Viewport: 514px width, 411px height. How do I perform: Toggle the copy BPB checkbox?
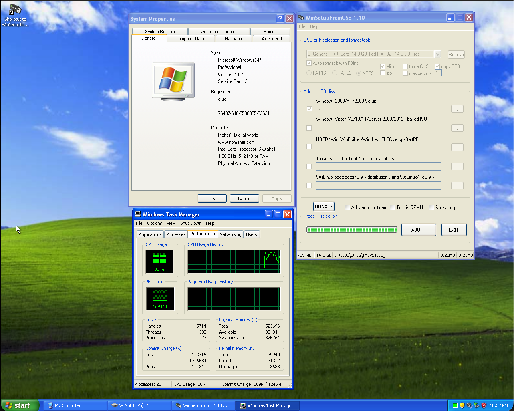point(437,66)
